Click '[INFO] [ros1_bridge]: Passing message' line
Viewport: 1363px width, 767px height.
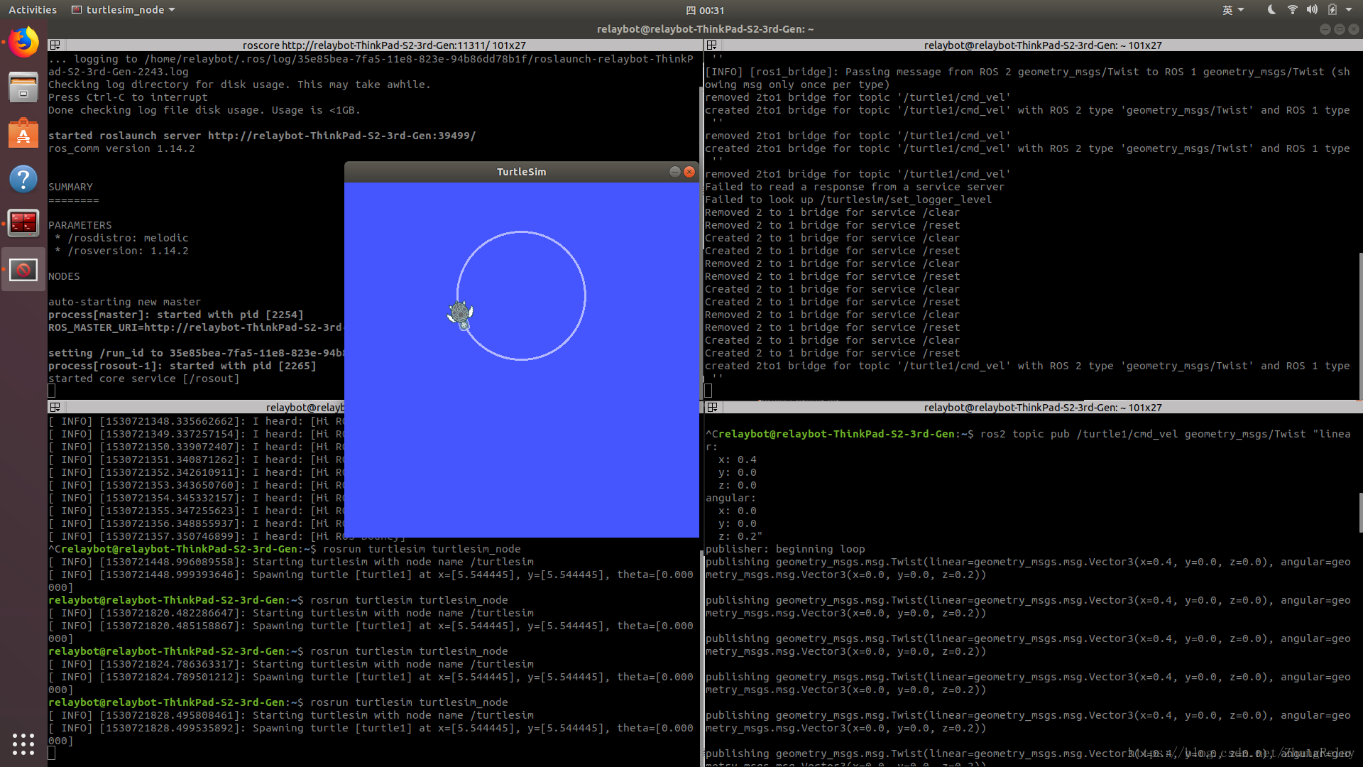click(x=1027, y=72)
